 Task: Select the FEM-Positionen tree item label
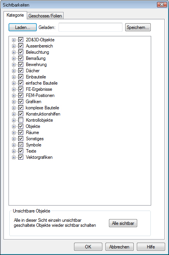(40, 95)
